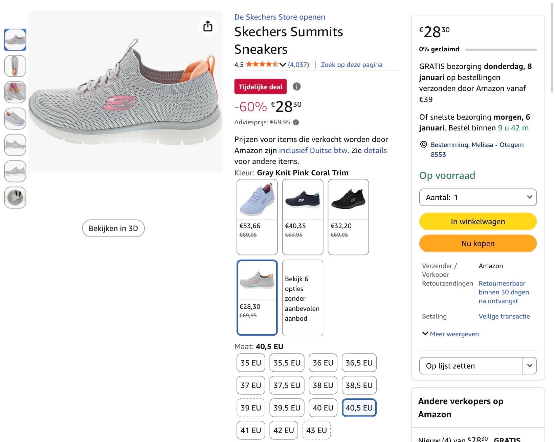Viewport: 555px width, 442px height.
Task: Click the In winkelwagen button
Action: pos(478,221)
